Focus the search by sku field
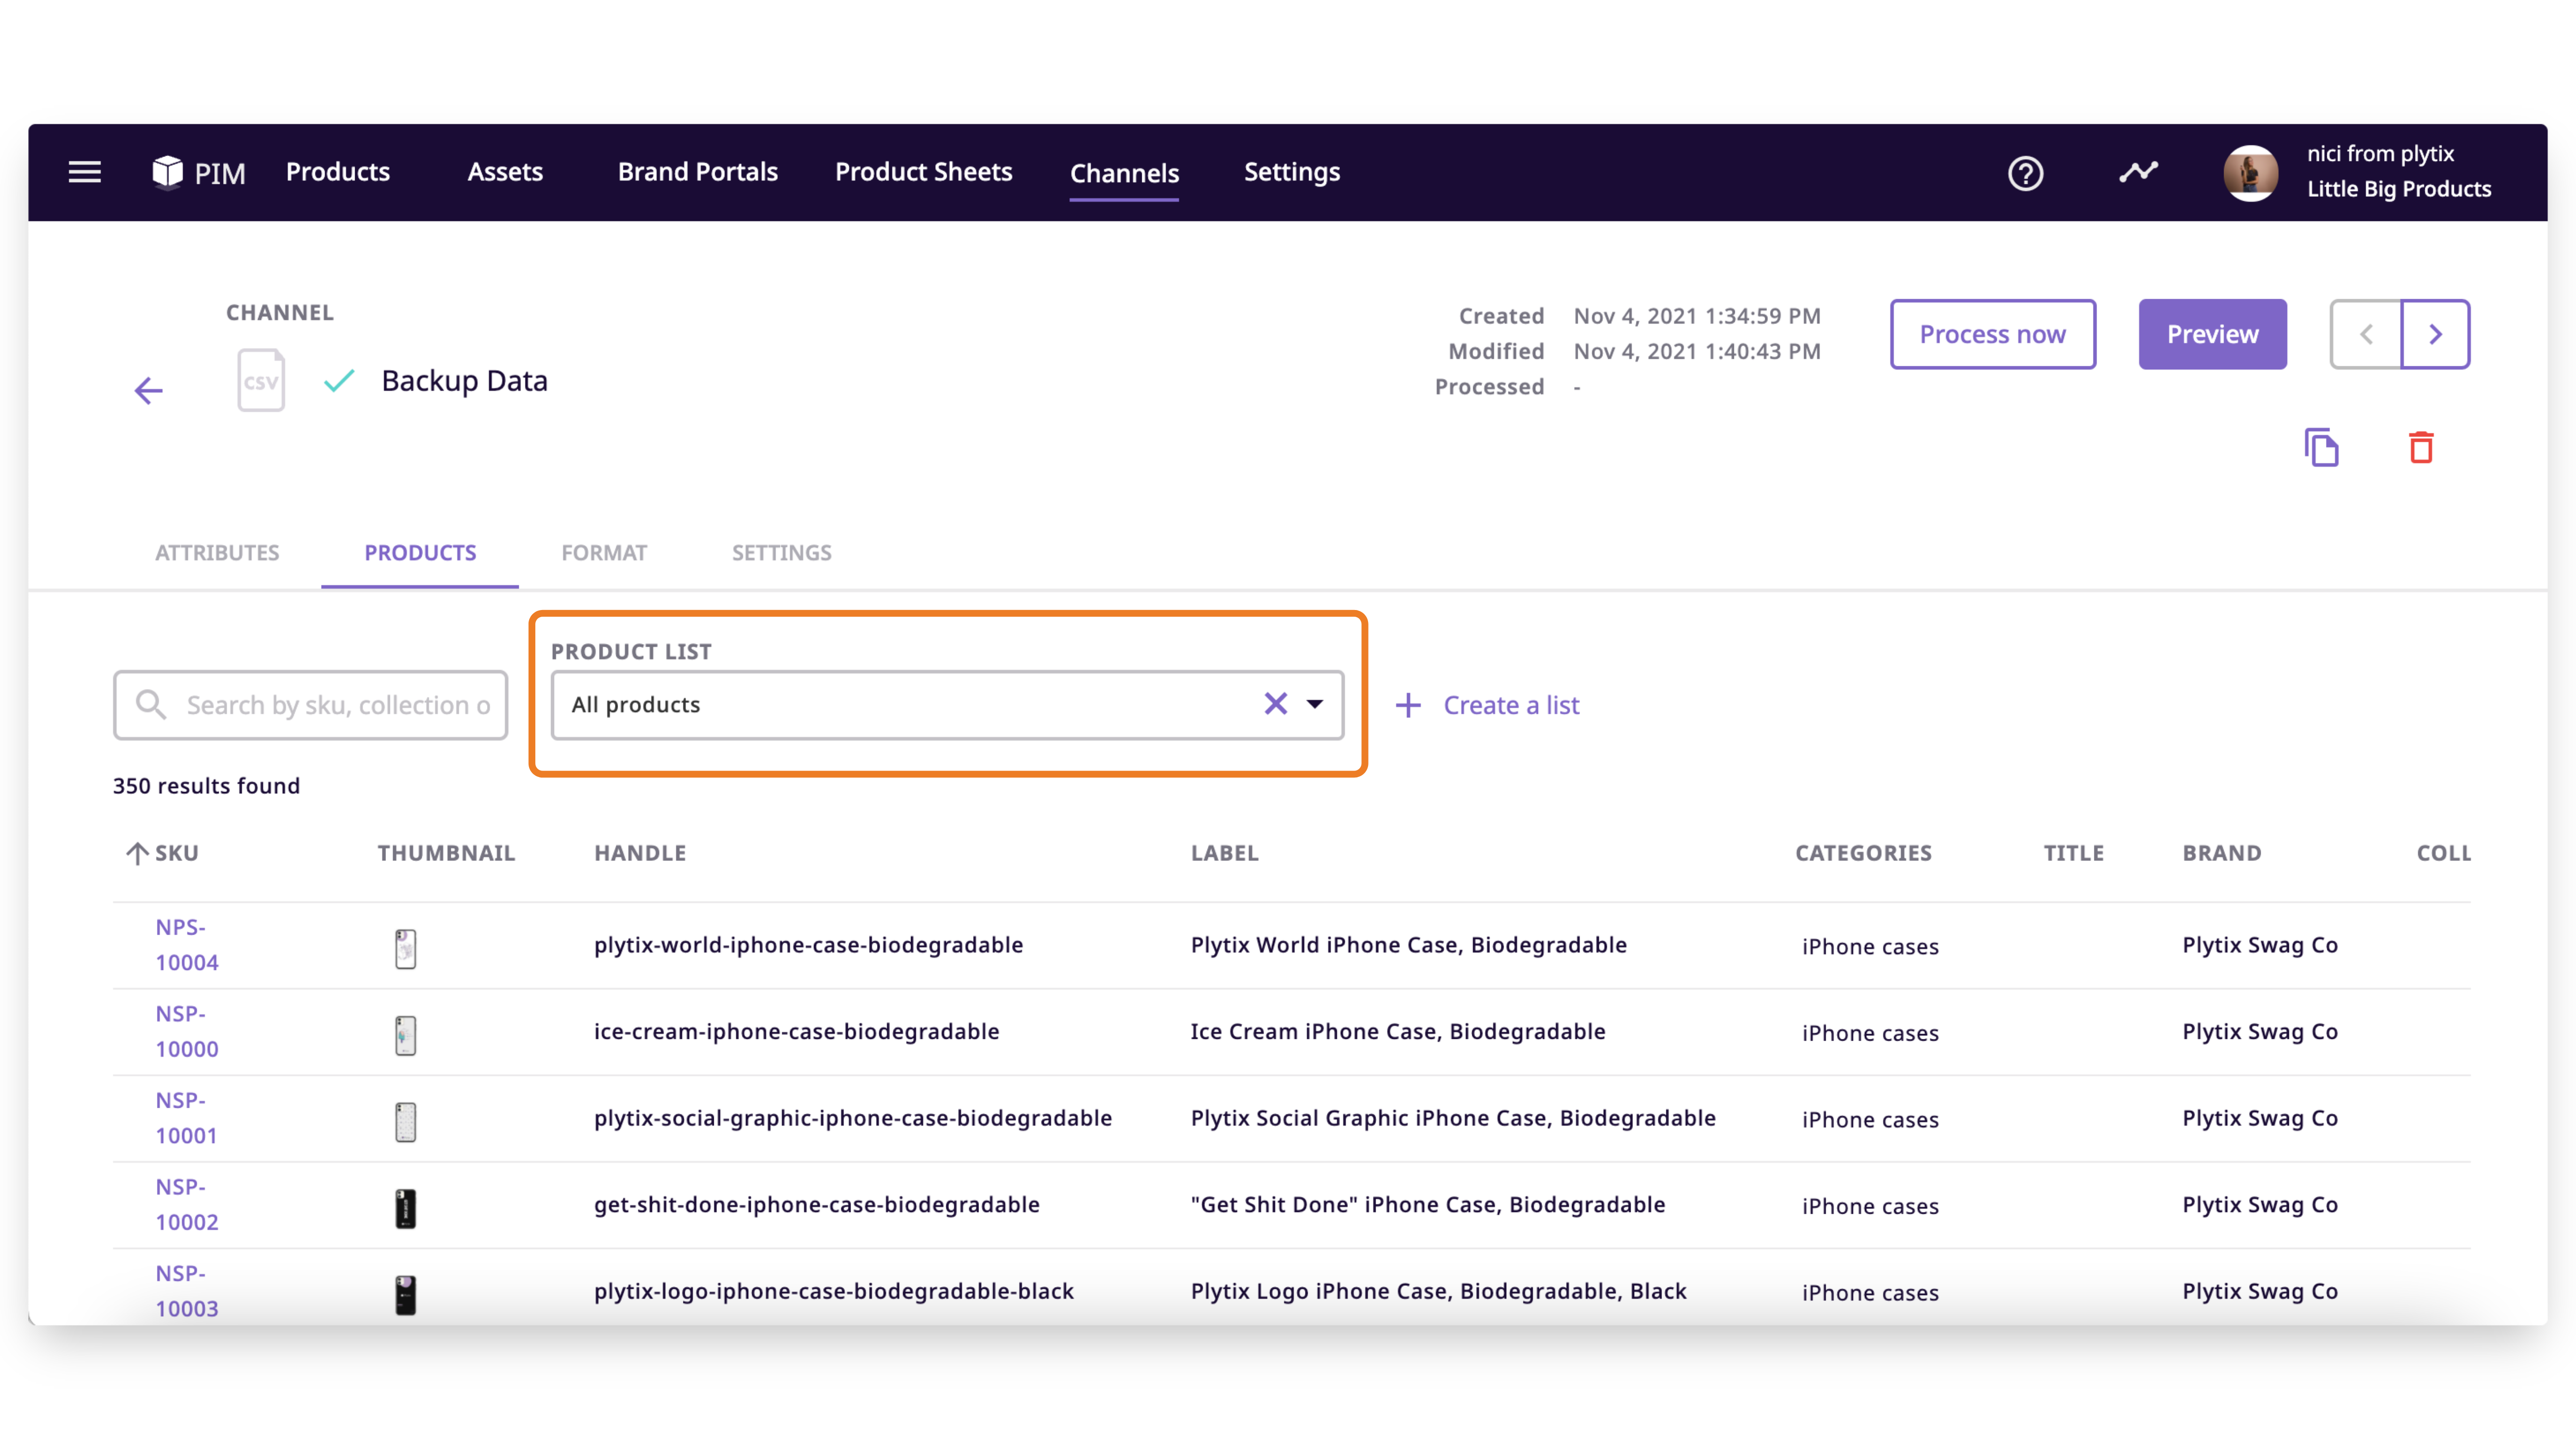 click(x=310, y=705)
